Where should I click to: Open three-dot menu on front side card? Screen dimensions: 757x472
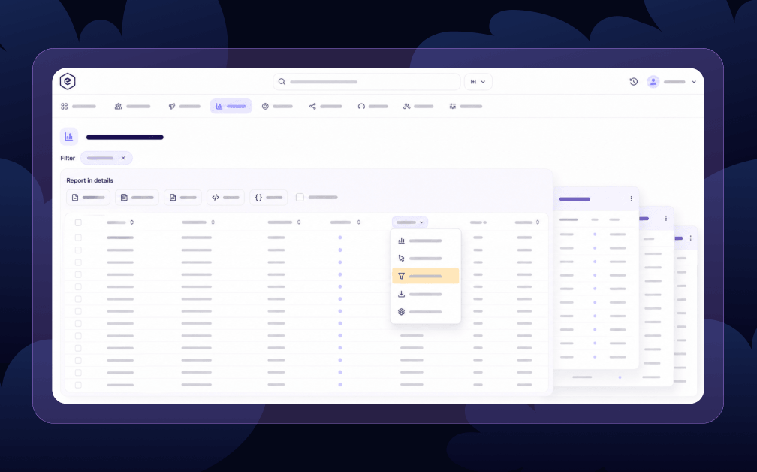click(x=631, y=198)
